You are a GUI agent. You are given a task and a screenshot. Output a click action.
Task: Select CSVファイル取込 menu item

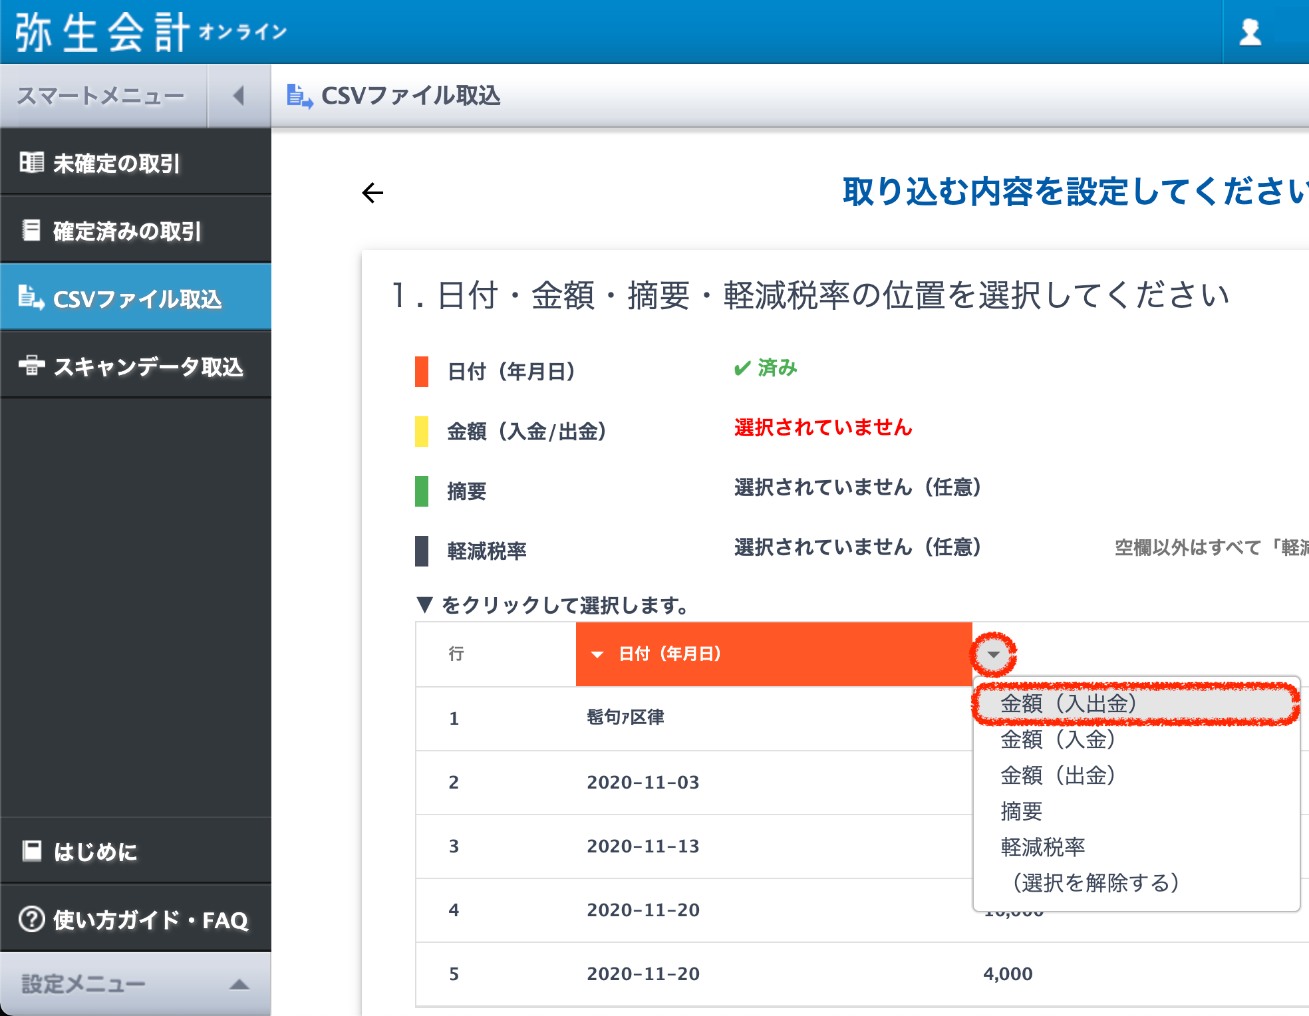tap(136, 299)
